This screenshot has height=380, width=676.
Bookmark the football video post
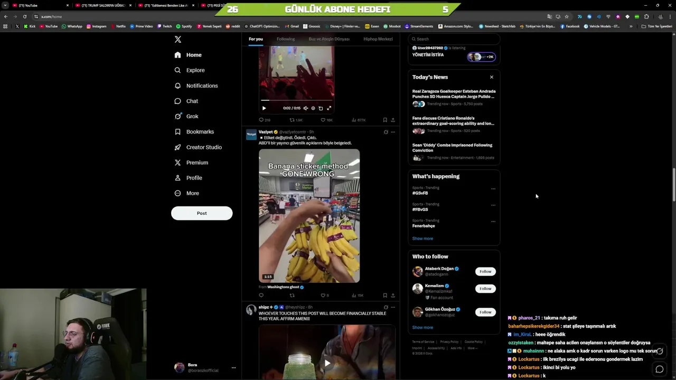[x=385, y=120]
